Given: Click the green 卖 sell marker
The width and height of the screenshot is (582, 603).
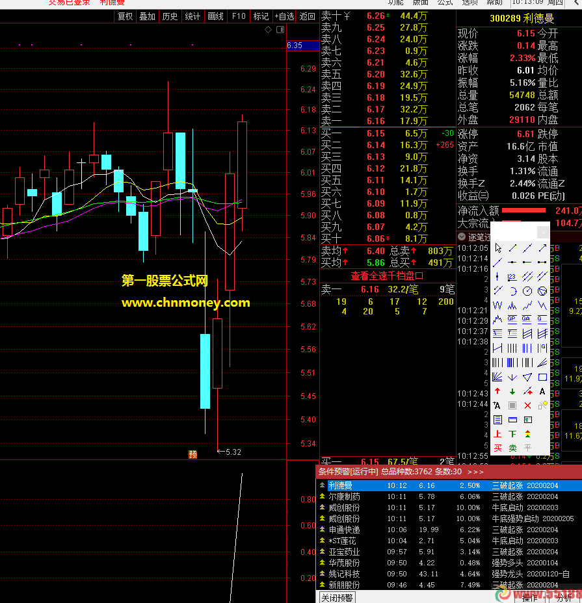Looking at the screenshot, I should (x=512, y=448).
